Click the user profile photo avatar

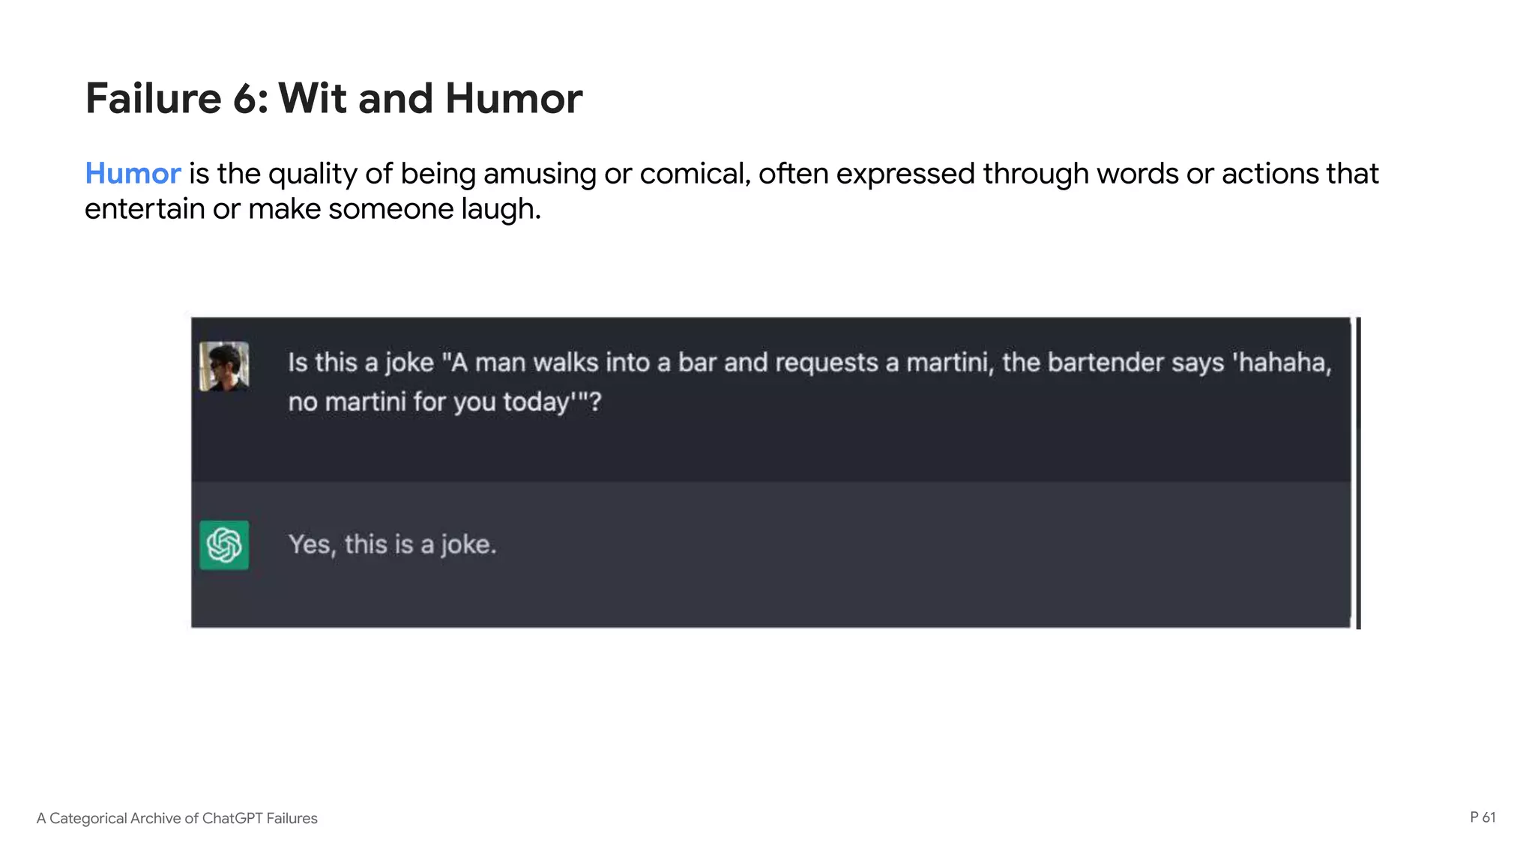point(224,366)
